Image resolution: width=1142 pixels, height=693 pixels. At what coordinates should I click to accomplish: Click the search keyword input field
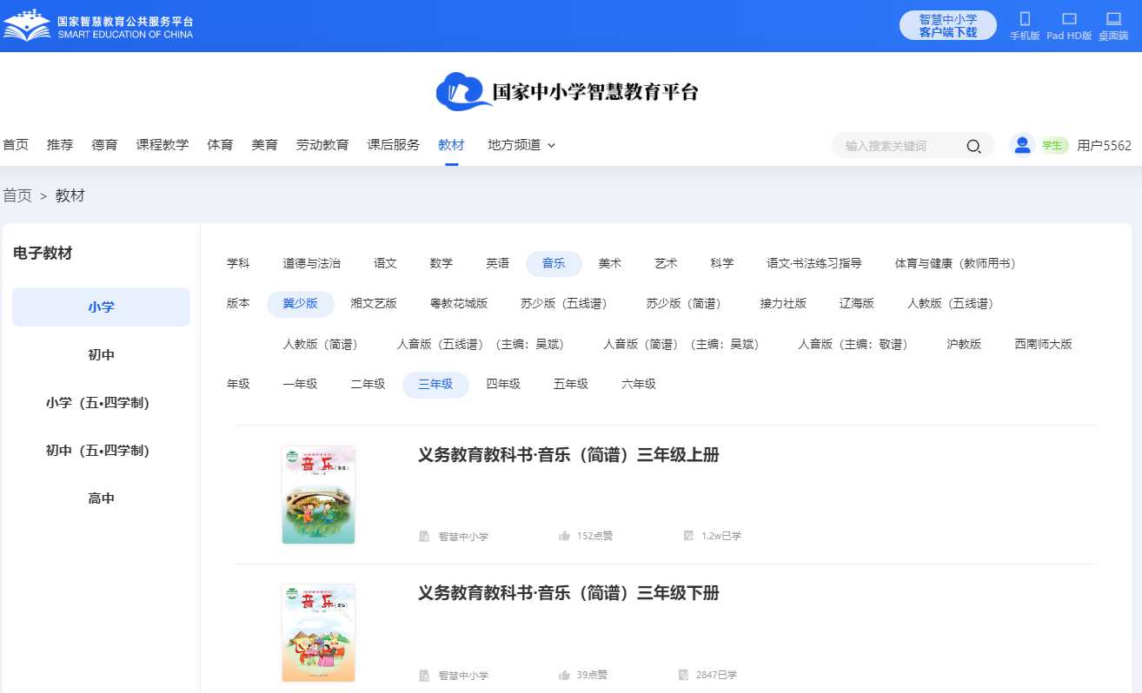[x=900, y=146]
